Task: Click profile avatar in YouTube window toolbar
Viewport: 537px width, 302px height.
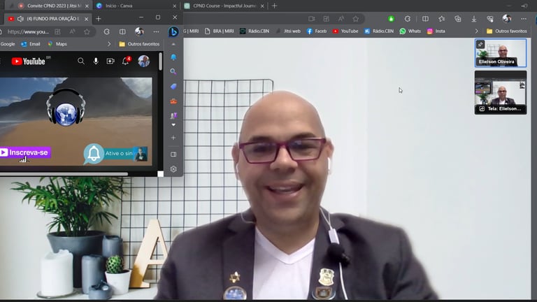Action: tap(139, 31)
